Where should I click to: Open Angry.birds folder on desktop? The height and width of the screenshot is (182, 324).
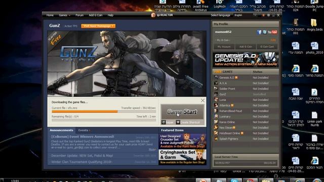(314, 25)
